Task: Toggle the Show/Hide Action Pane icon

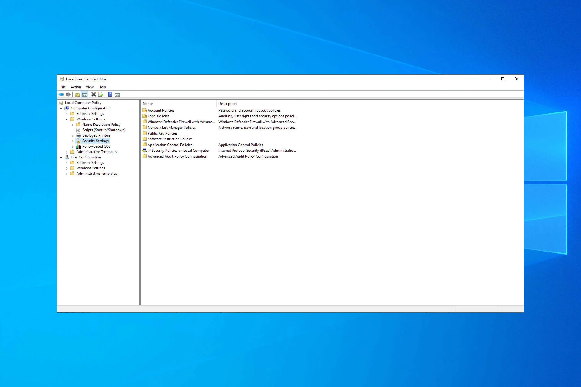Action: (x=117, y=95)
